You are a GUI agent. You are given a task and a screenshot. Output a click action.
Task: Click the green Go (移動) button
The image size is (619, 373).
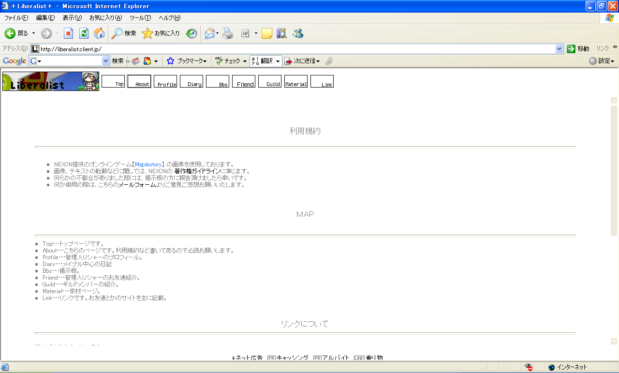pyautogui.click(x=578, y=49)
